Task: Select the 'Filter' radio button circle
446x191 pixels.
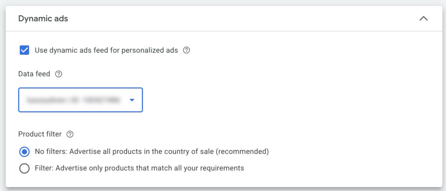Action: point(24,168)
